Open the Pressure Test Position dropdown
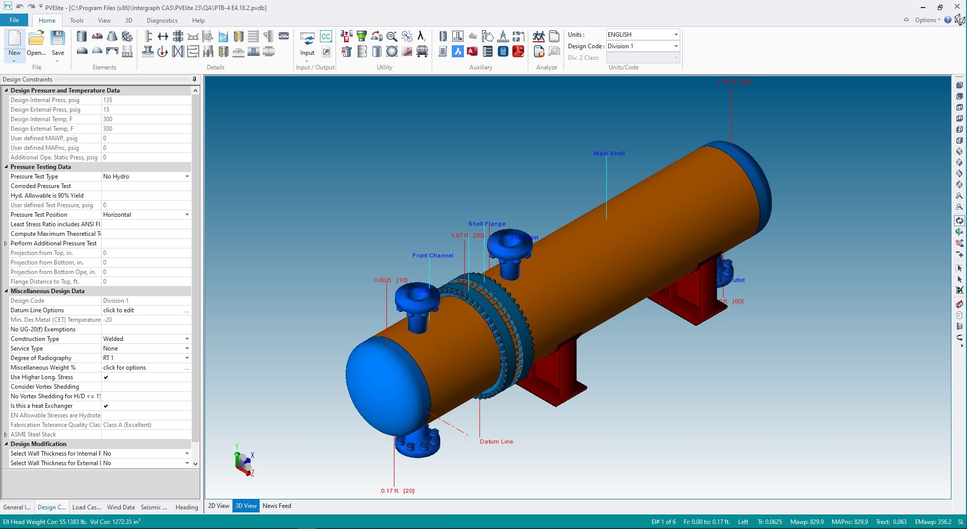 point(187,215)
